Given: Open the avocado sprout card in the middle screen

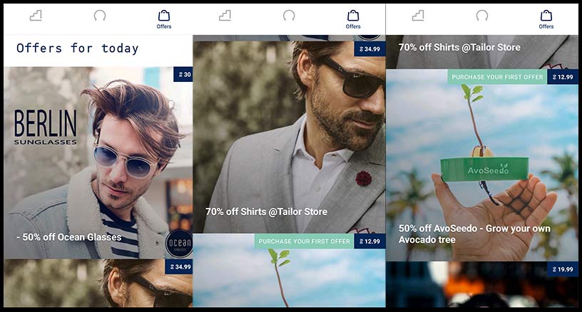Looking at the screenshot, I should 289,271.
